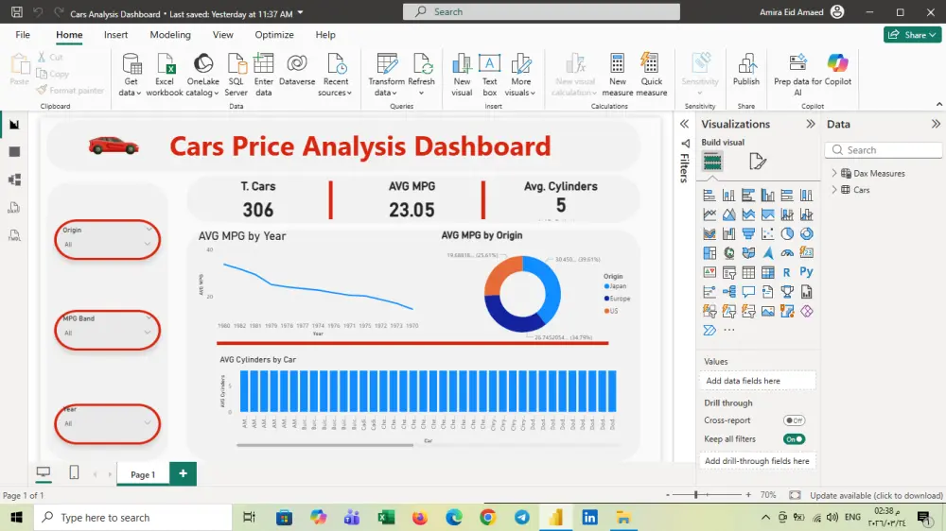The image size is (946, 531).
Task: Pick the Line chart visual icon
Action: (709, 214)
